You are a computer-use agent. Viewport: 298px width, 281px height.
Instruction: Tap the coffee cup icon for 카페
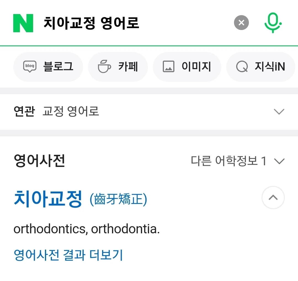[x=105, y=67]
